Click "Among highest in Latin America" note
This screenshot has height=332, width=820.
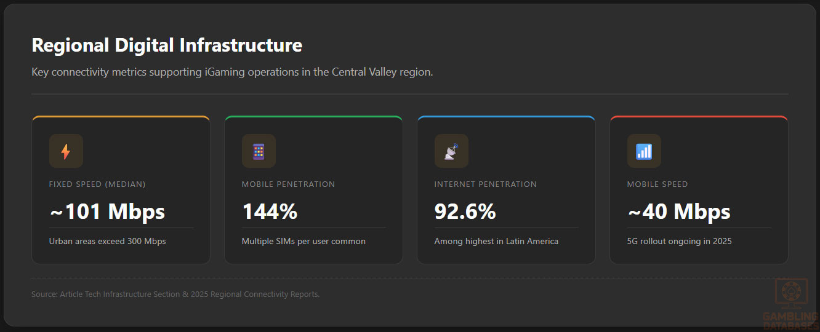tap(496, 241)
